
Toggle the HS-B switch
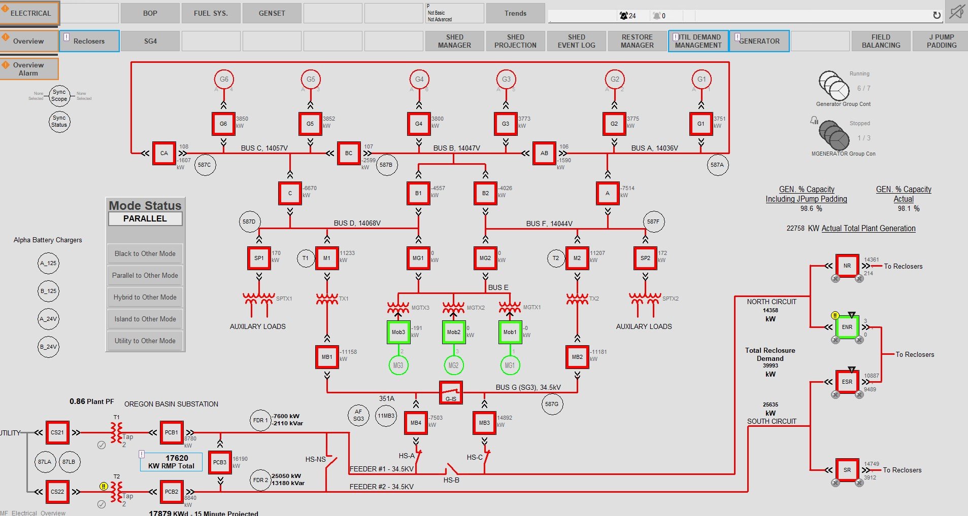[x=451, y=469]
